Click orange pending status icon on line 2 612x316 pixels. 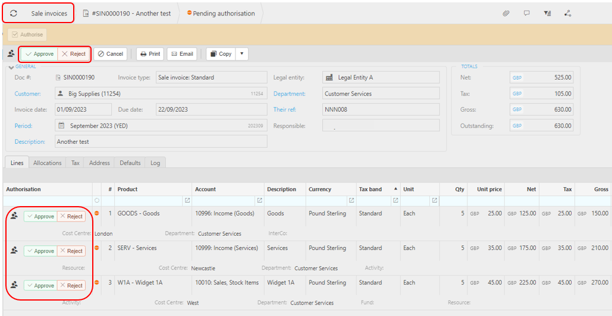tap(97, 248)
